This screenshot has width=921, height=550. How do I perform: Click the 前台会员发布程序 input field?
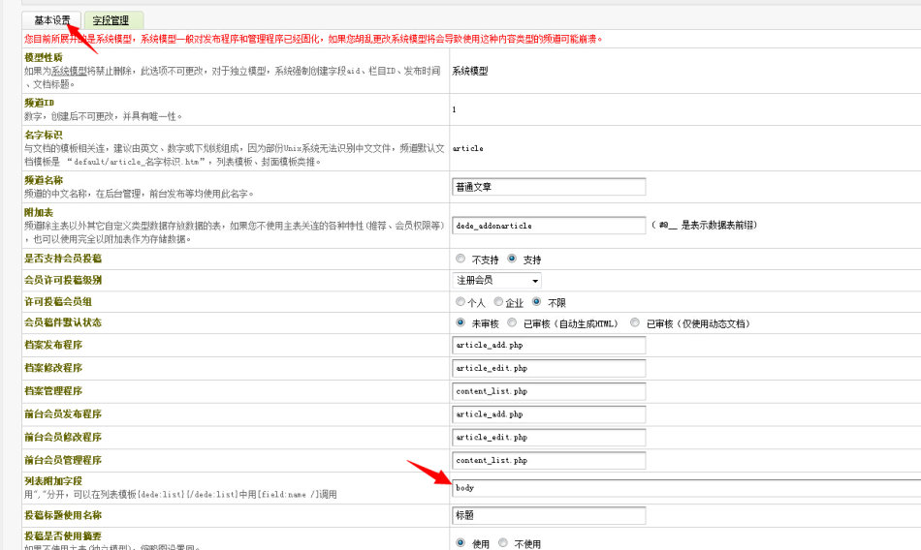(549, 413)
